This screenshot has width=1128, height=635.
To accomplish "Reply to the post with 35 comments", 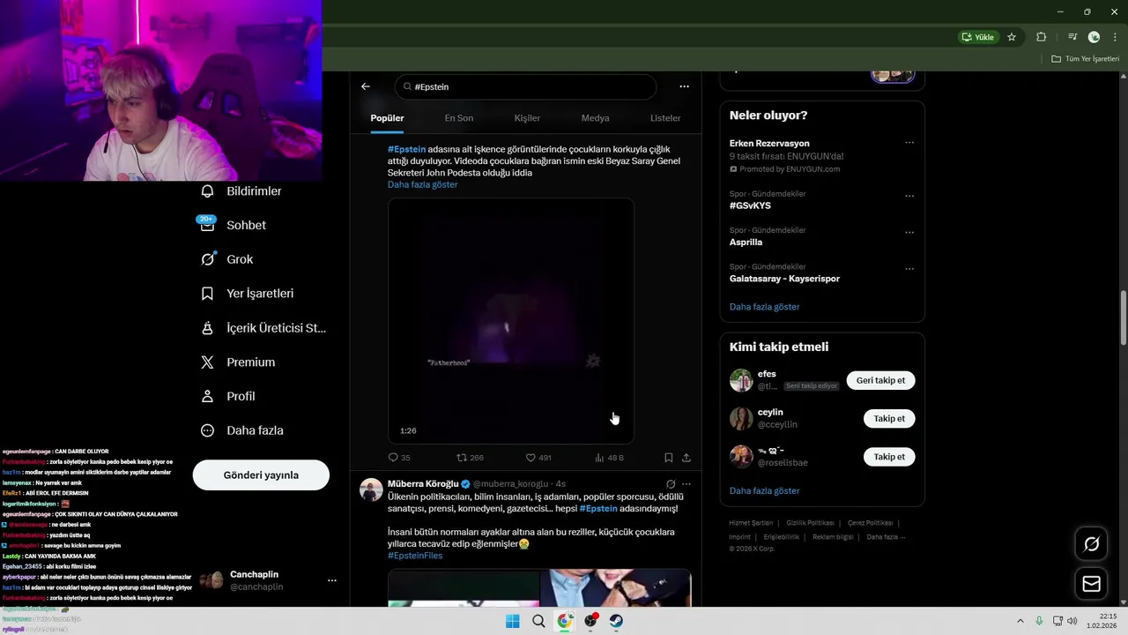I will coord(399,458).
